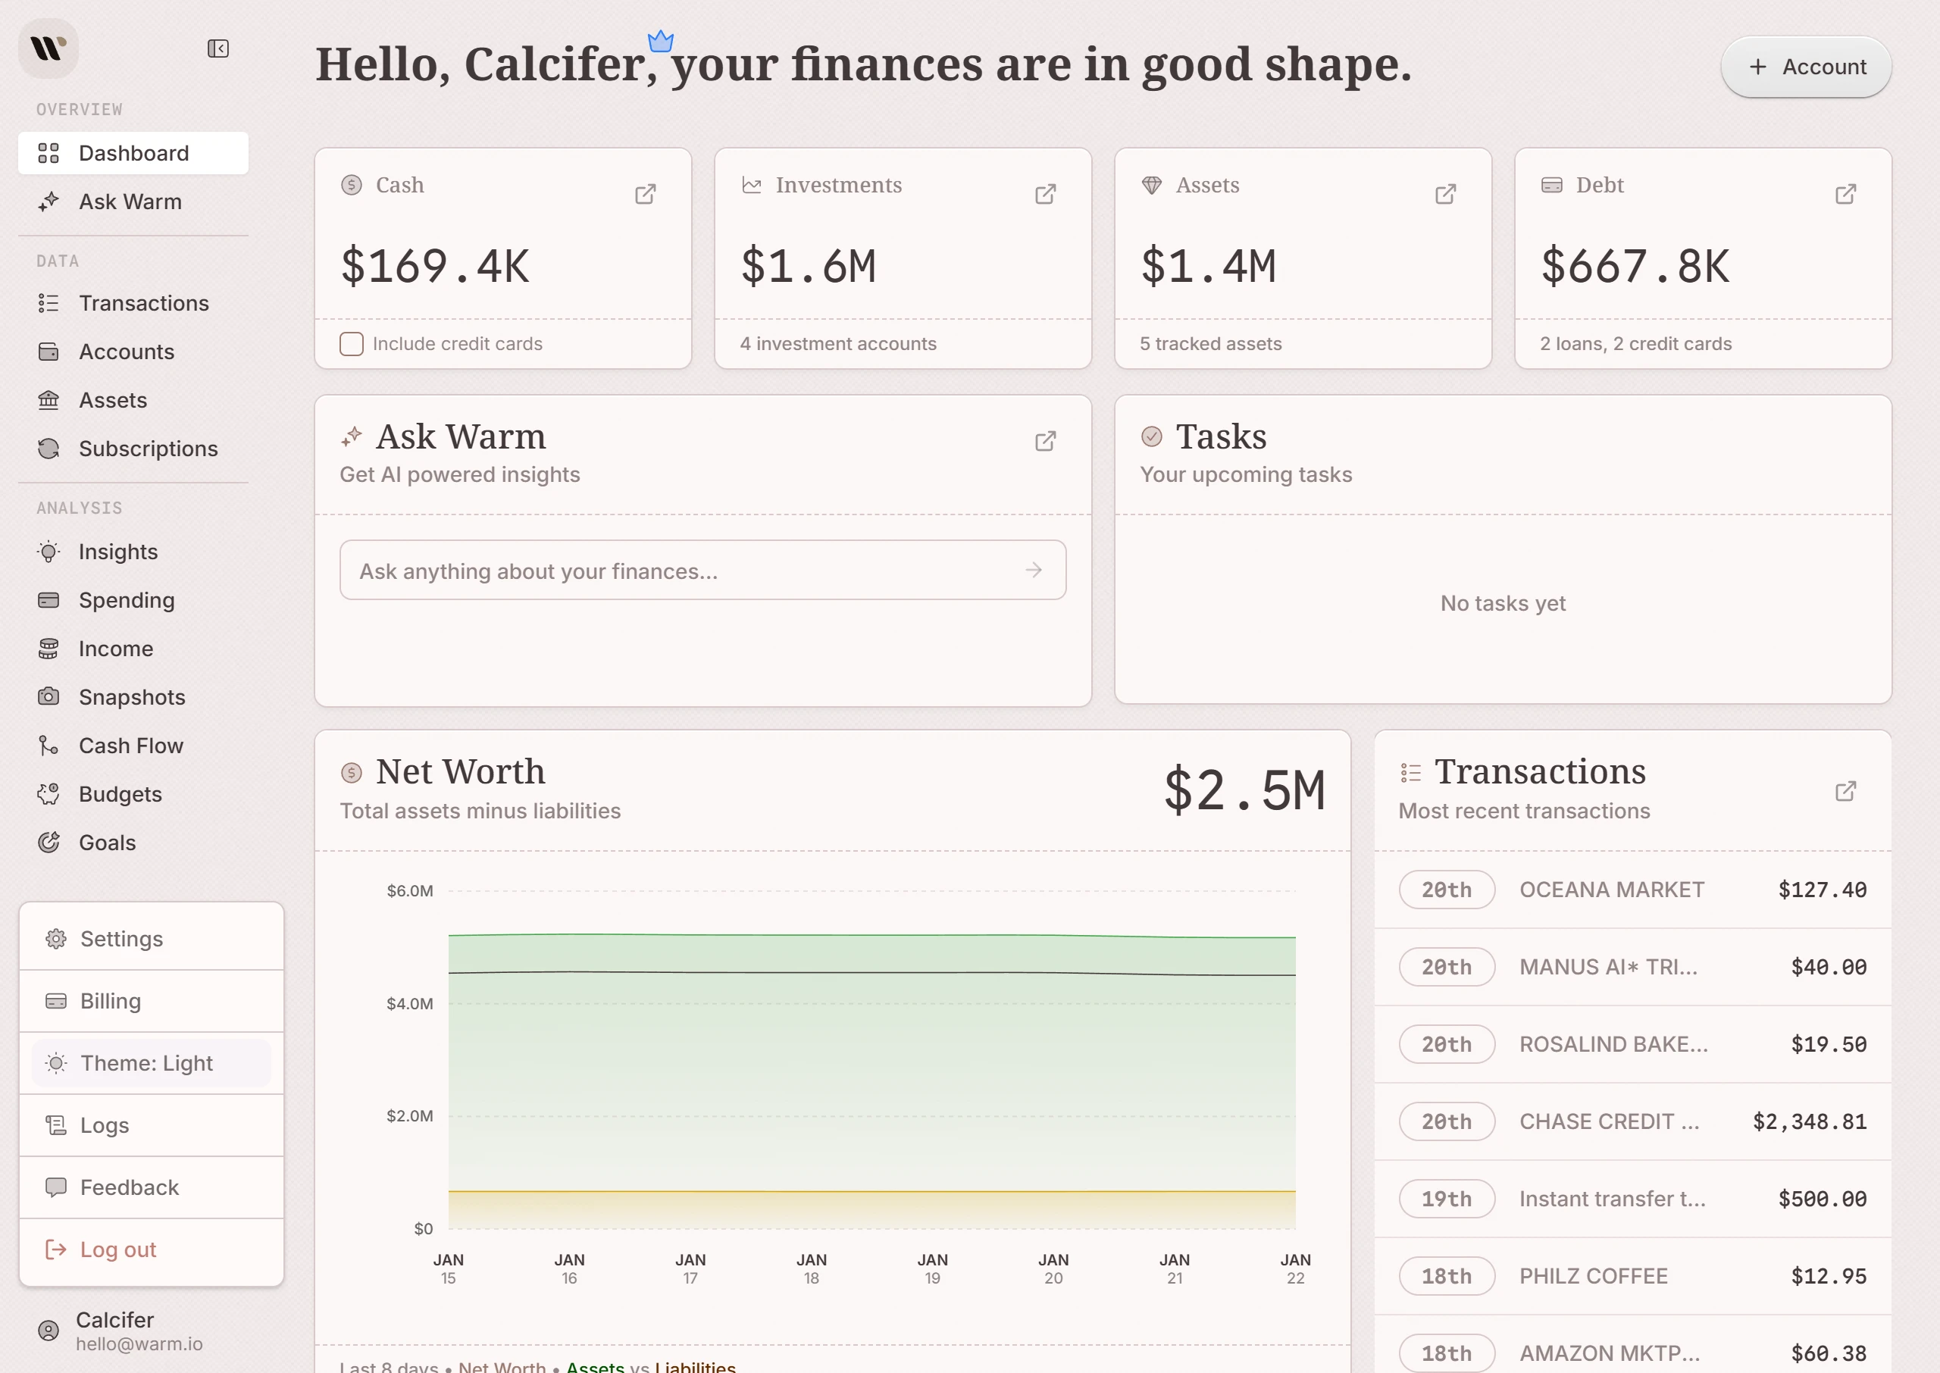Click the Ask Warm sparkle icon in sidebar
The width and height of the screenshot is (1940, 1373).
pos(49,202)
